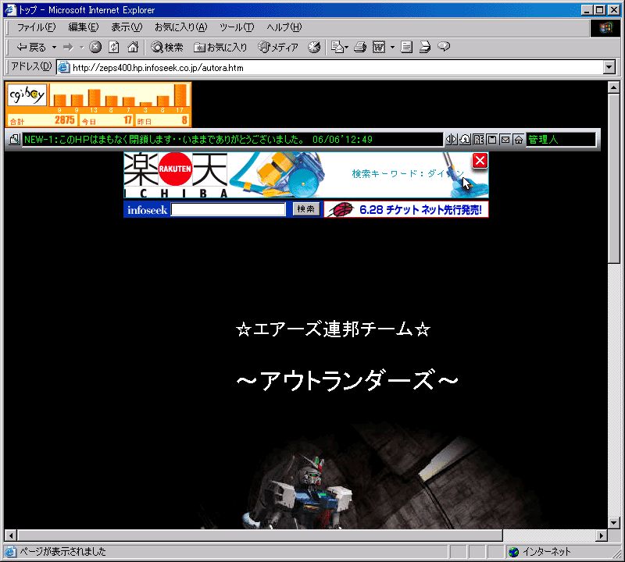The height and width of the screenshot is (562, 625).
Task: Click the Messenger speech bubble icon
Action: pos(444,48)
